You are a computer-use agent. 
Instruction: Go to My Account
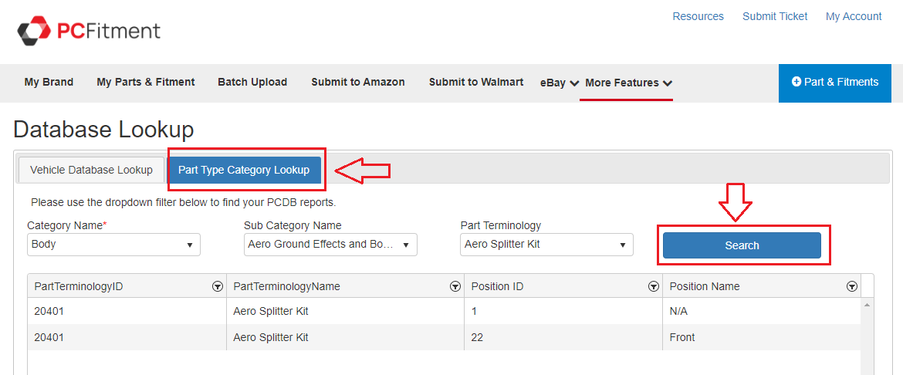[x=854, y=16]
